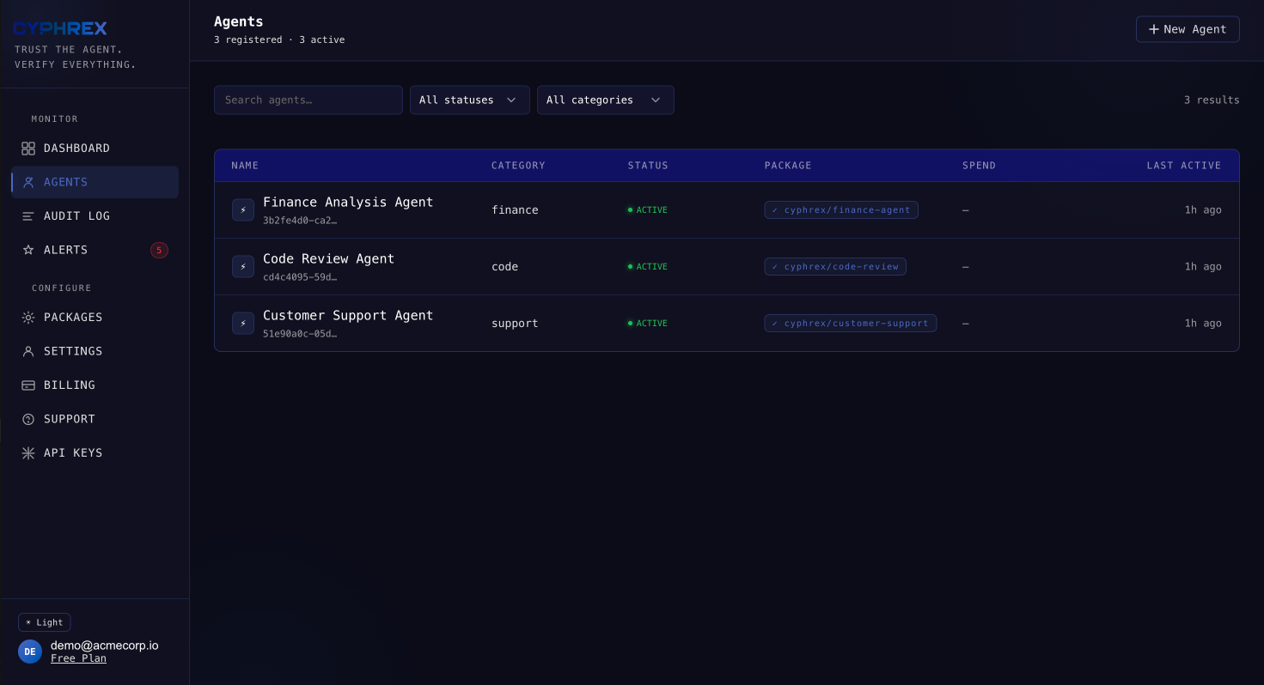
Task: Click the green status dot on Code Review Agent
Action: pyautogui.click(x=630, y=266)
